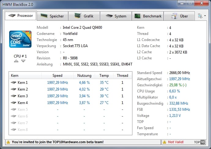Screen dimensions: 211x149
Task: Click the greyed Kern 5 chip icon
Action: (13, 109)
